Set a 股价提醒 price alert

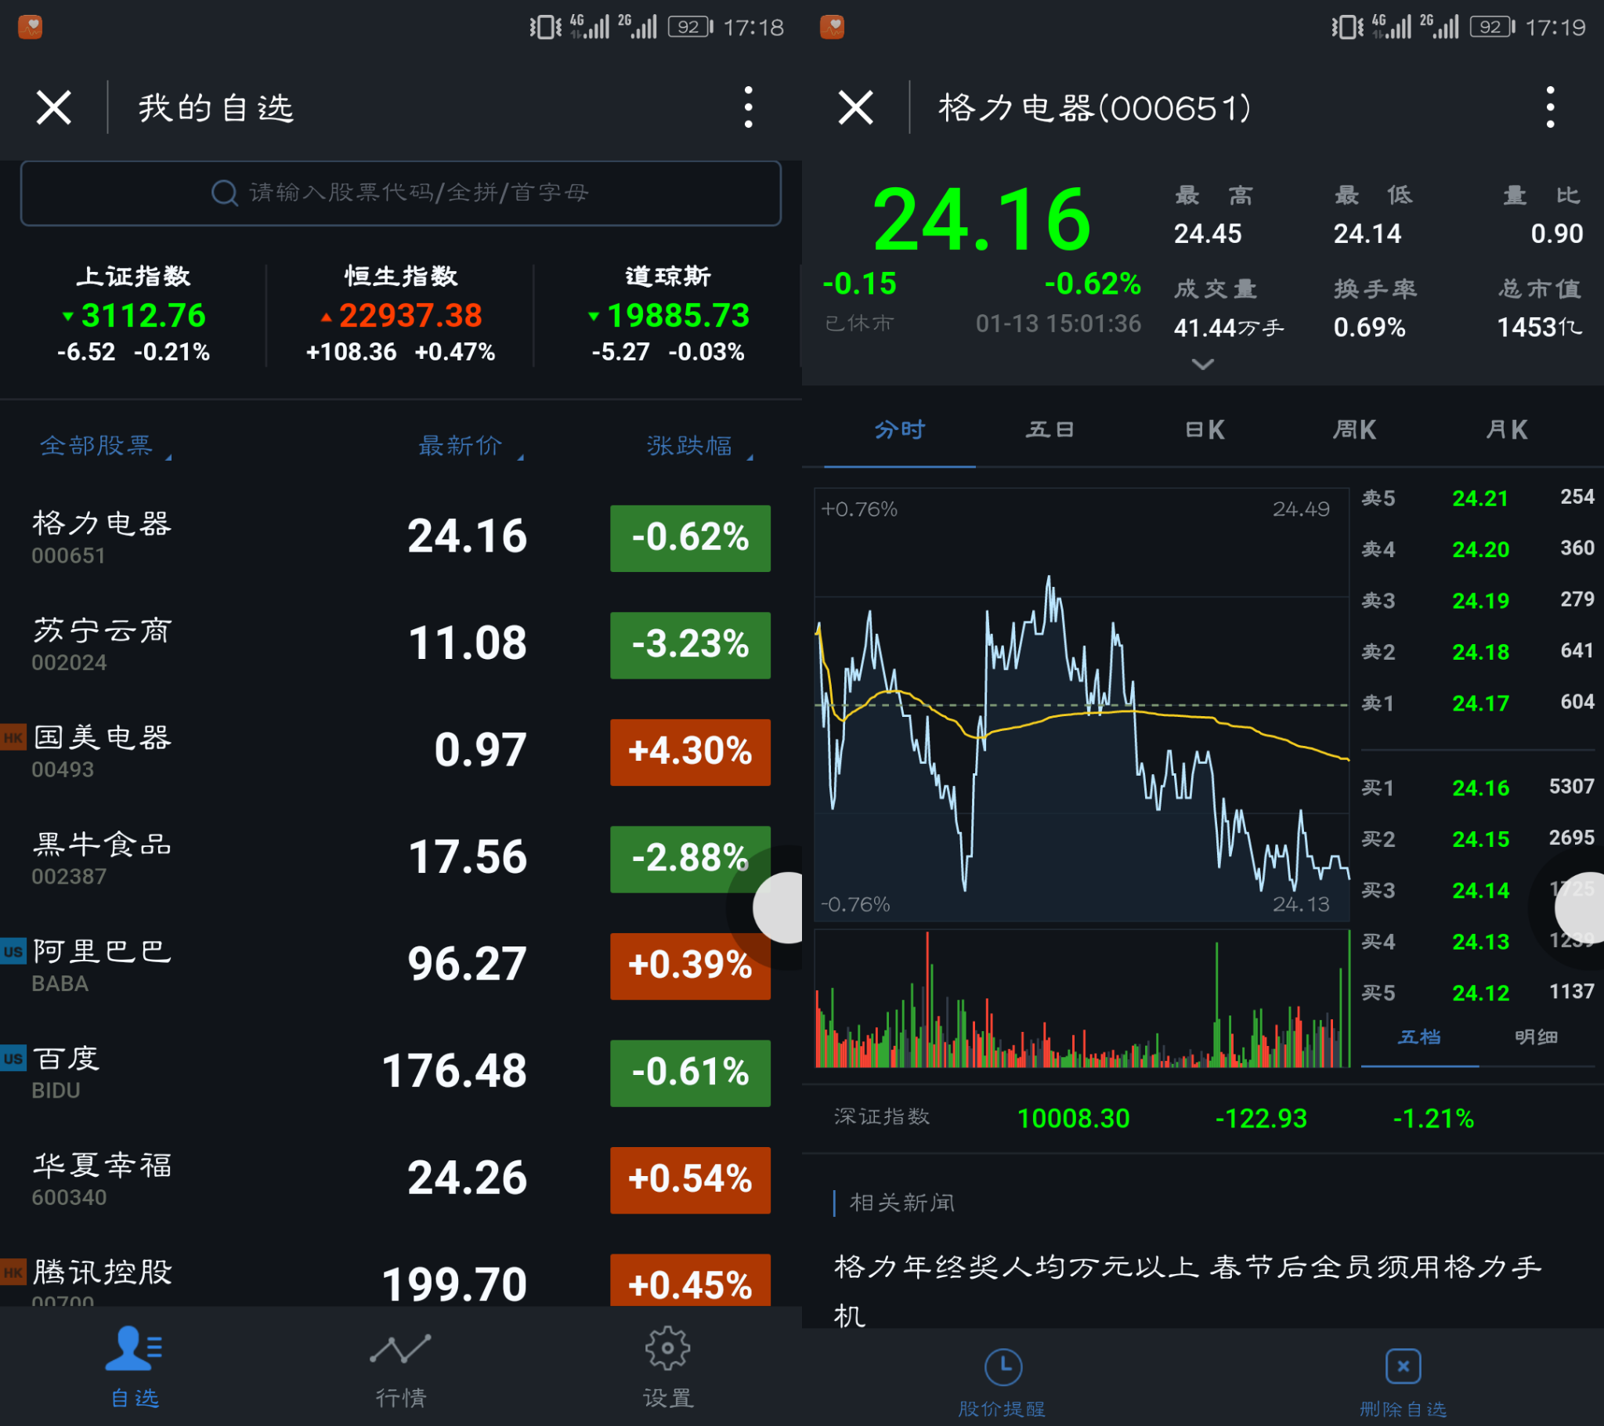[x=1002, y=1382]
